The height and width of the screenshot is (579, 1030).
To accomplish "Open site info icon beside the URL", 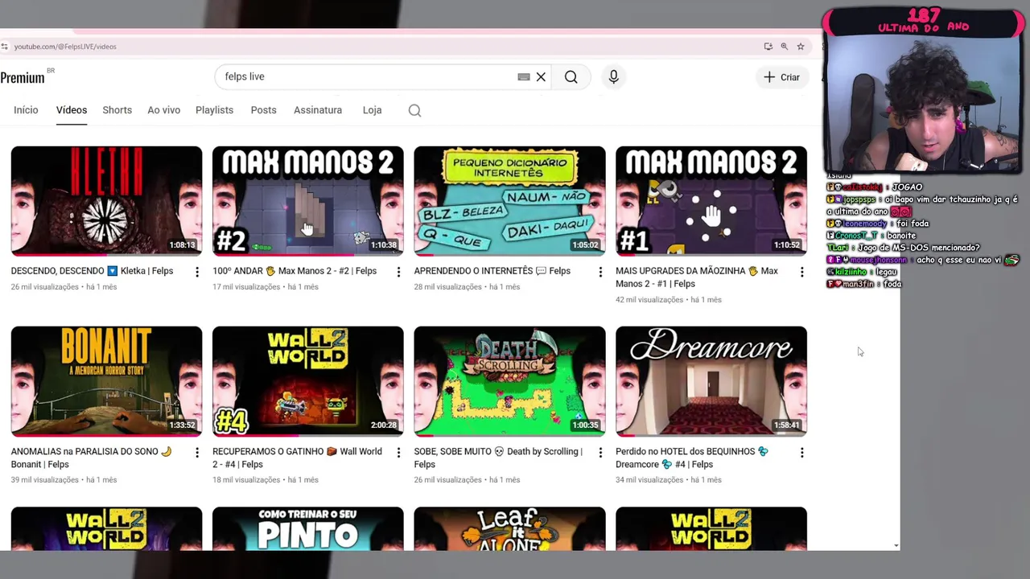I will (5, 47).
